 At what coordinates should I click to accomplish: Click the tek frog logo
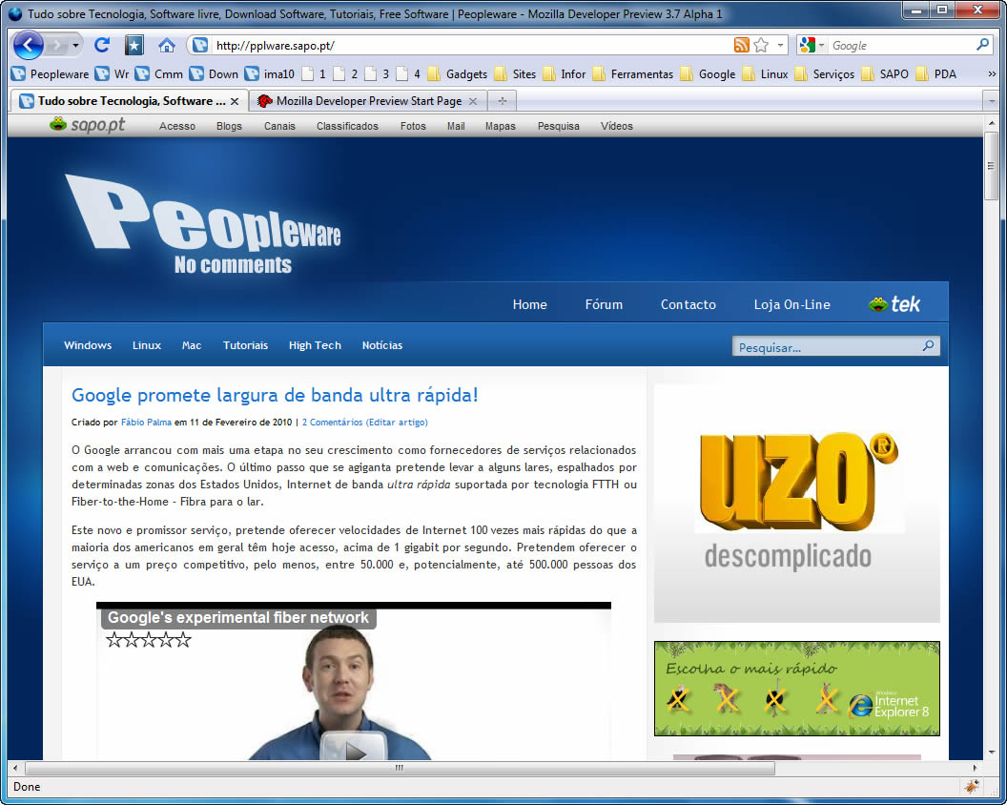[894, 304]
